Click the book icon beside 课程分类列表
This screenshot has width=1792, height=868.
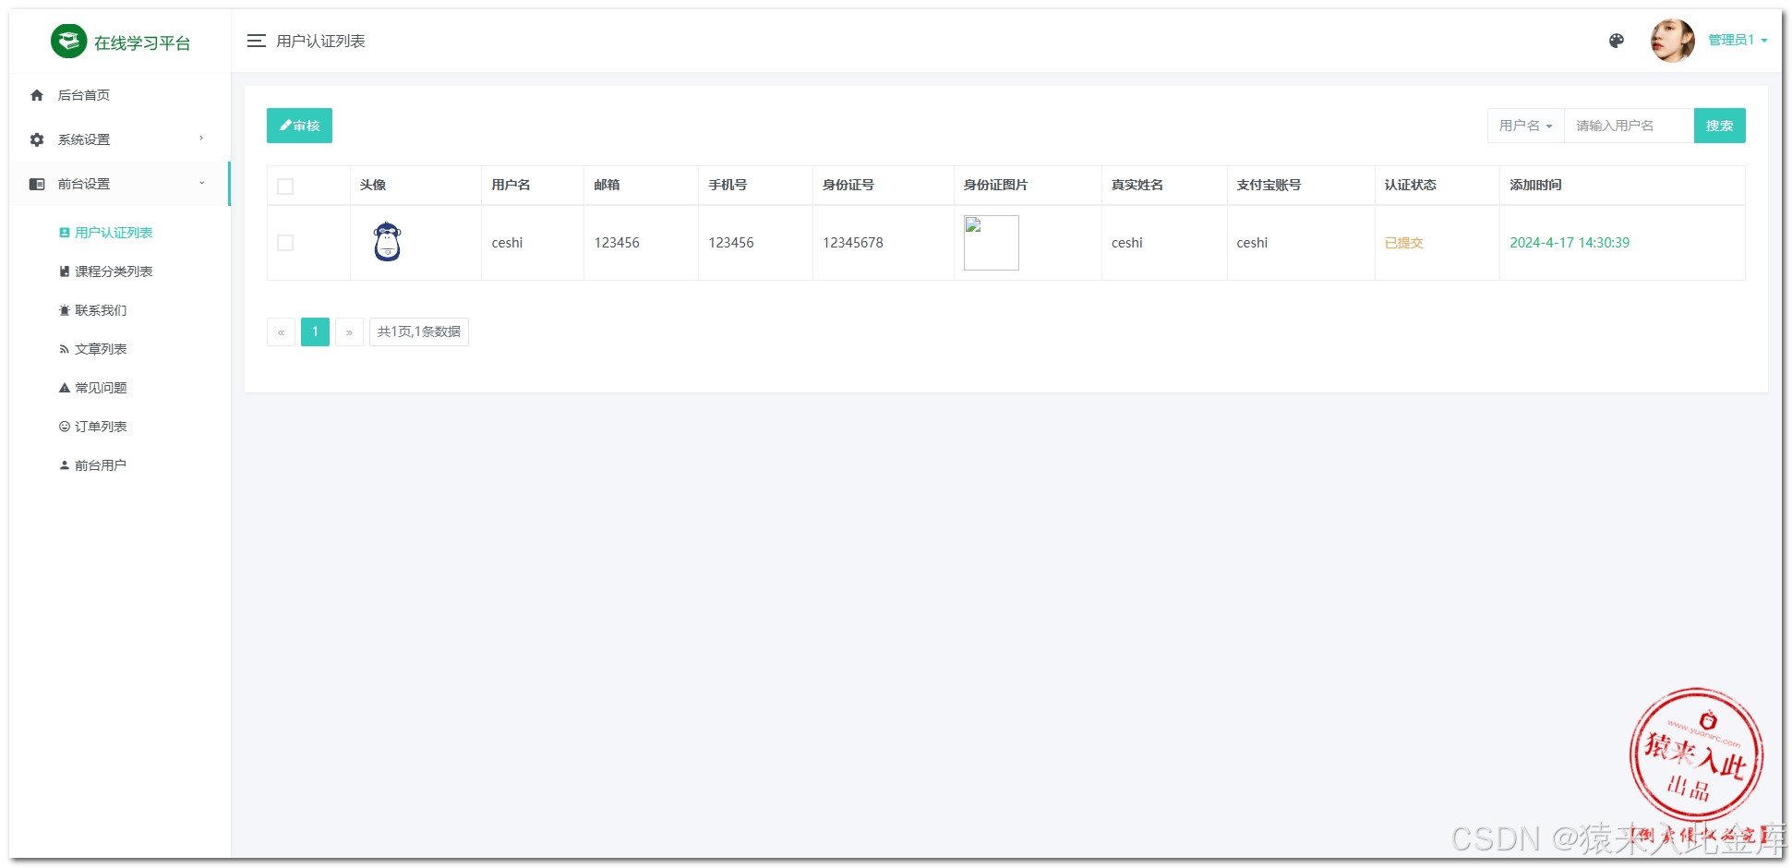coord(65,271)
